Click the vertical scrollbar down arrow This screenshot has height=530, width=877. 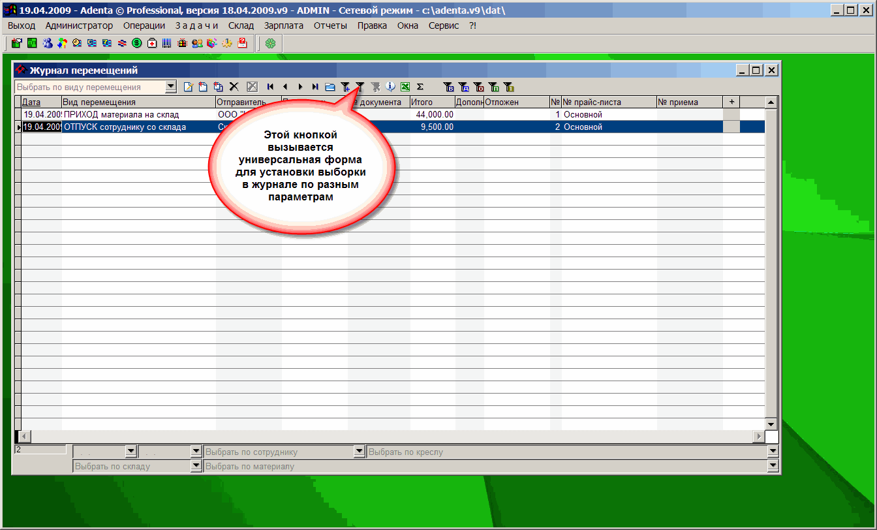point(771,424)
